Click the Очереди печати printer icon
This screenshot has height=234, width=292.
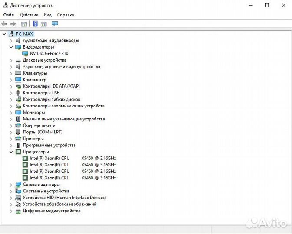(18, 126)
